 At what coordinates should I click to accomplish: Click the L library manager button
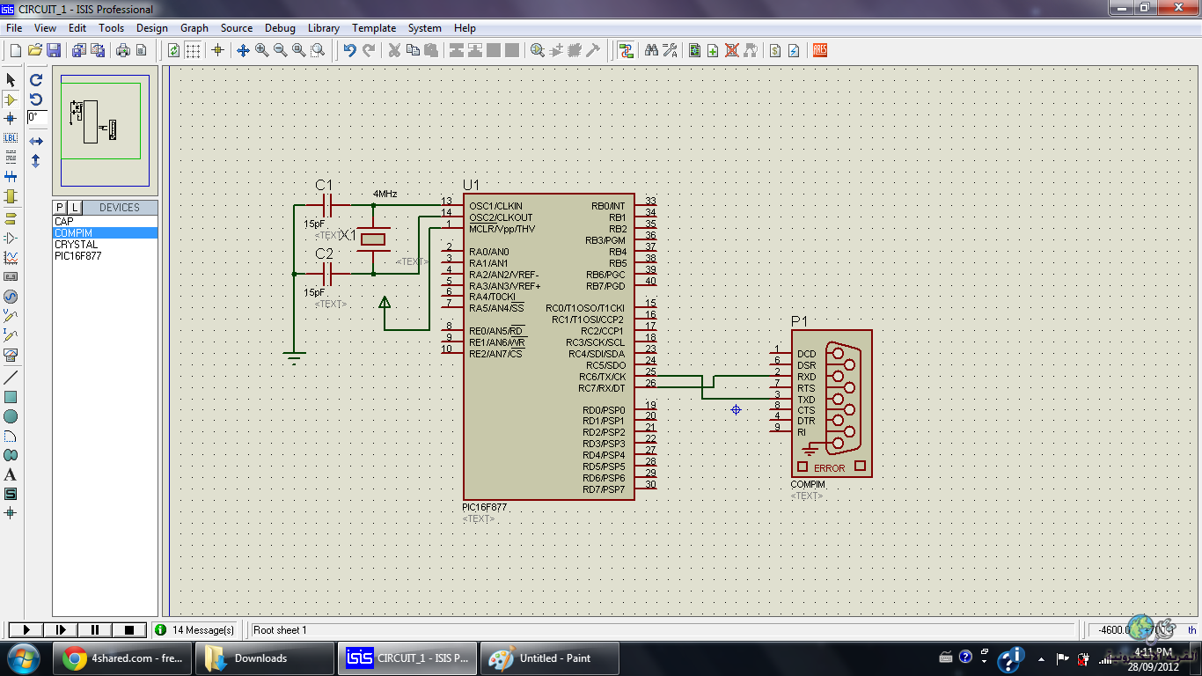coord(75,208)
